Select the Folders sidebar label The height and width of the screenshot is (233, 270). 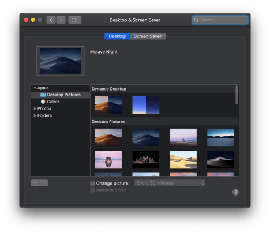coord(44,115)
